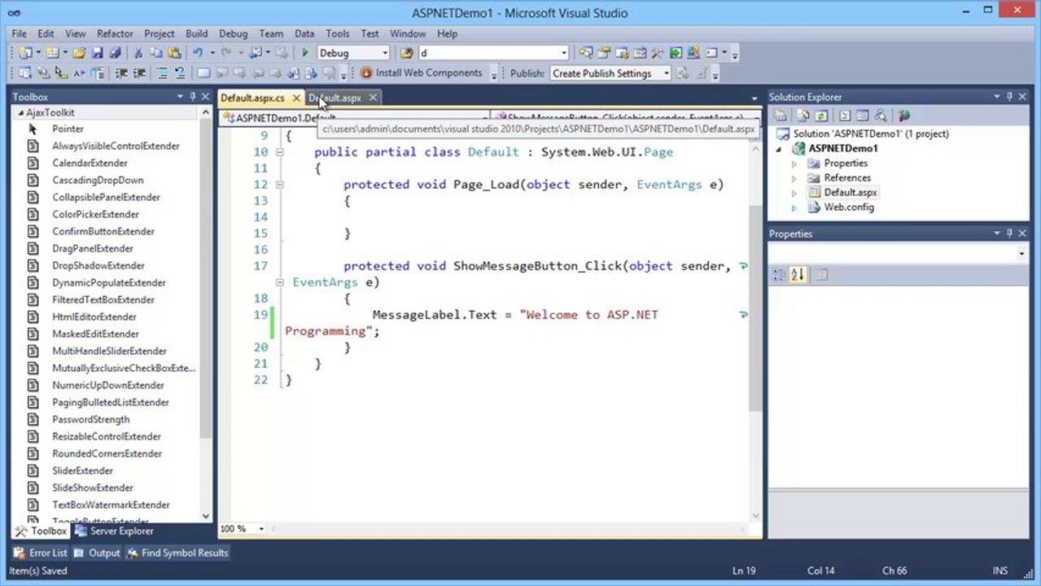This screenshot has width=1041, height=586.
Task: Click the Paste toolbar icon
Action: point(174,53)
